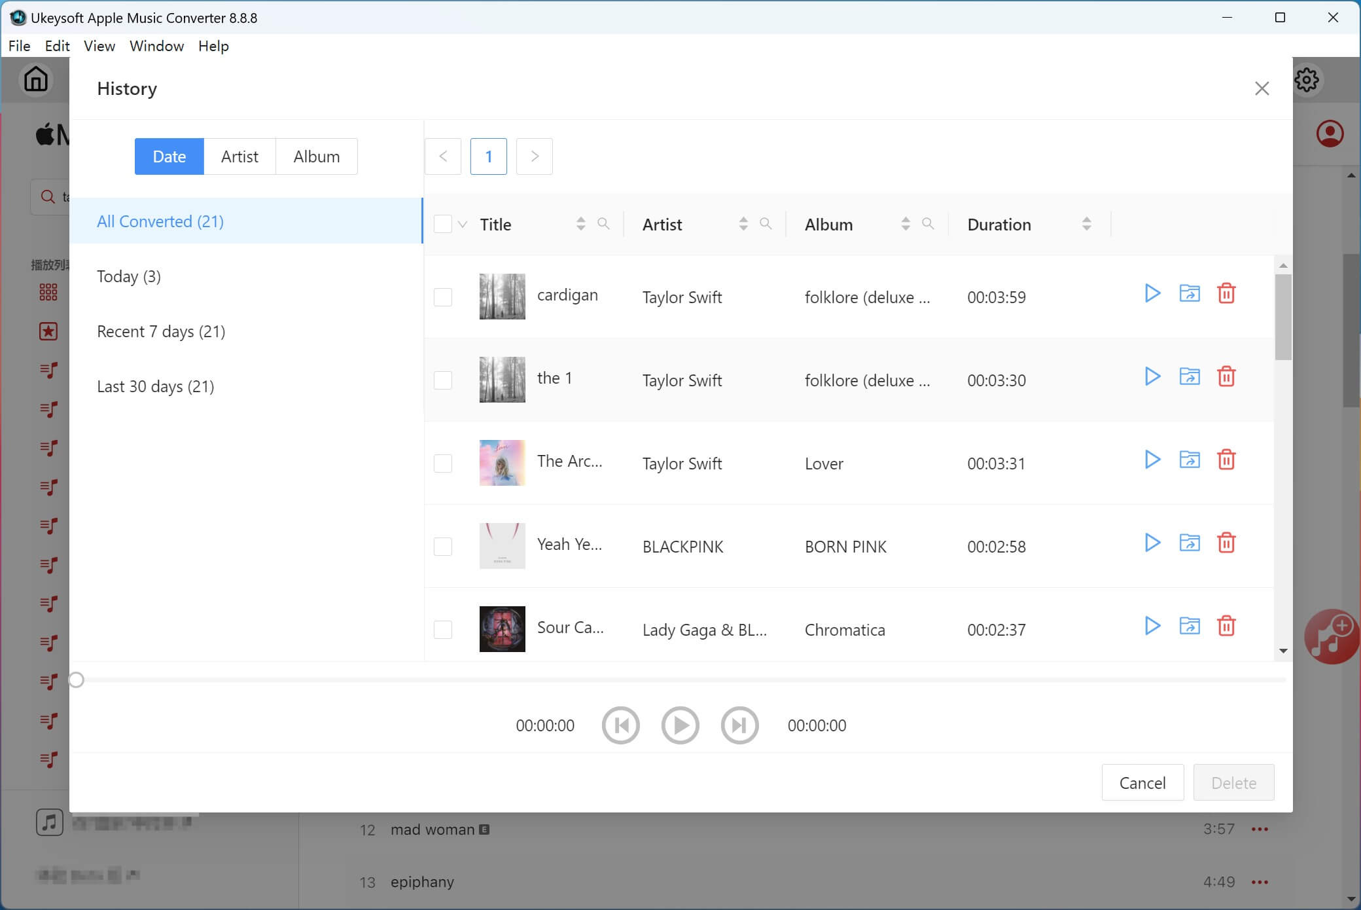Show Today (3) converted songs
Viewport: 1361px width, 910px height.
(x=129, y=276)
